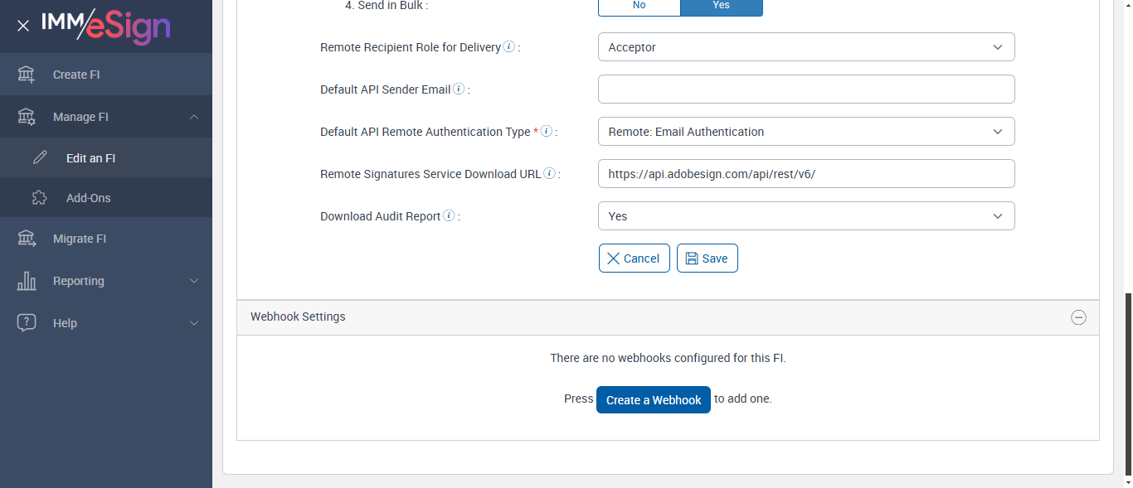Click info icon beside Remote Recipient Role
Viewport: 1133px width, 488px height.
point(509,47)
